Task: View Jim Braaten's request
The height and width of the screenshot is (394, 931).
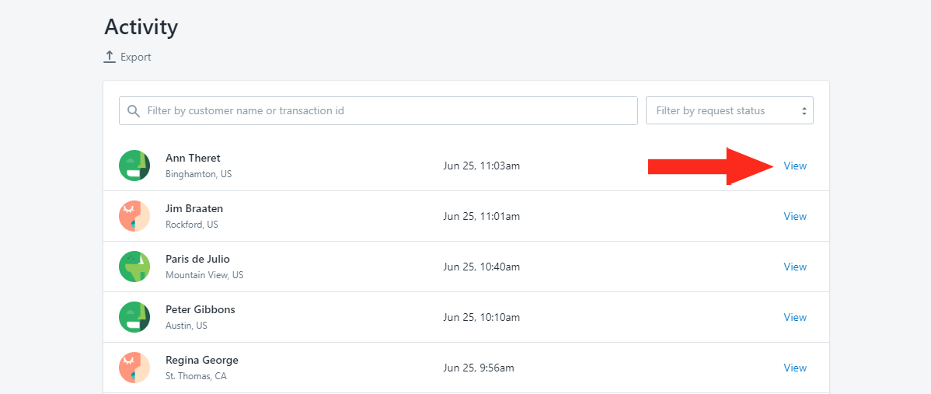Action: coord(795,217)
